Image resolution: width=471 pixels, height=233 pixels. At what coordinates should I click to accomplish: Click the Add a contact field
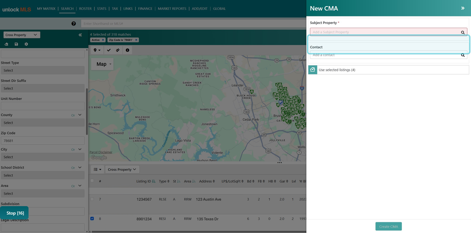pos(389,55)
